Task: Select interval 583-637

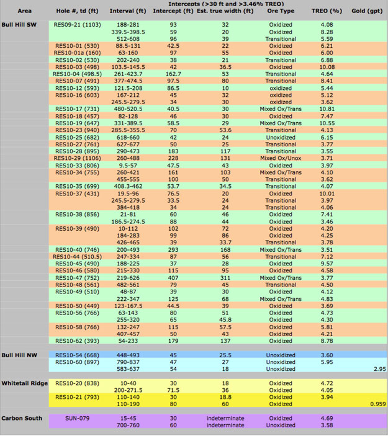Action: 128,369
